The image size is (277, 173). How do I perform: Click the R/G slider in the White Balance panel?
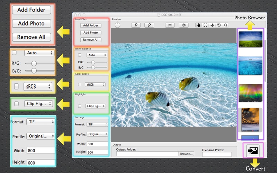[97, 62]
